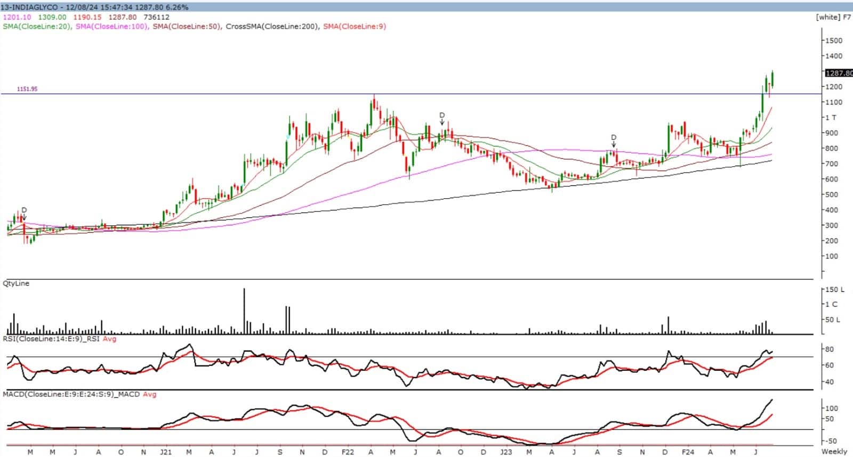The image size is (853, 457).
Task: Select the SMA(CloseLine:100) magenta legend label
Action: click(x=111, y=26)
